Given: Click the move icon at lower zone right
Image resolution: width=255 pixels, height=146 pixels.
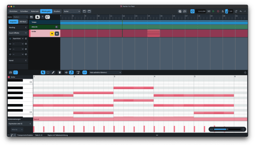Looking at the screenshot, I should point(245,72).
